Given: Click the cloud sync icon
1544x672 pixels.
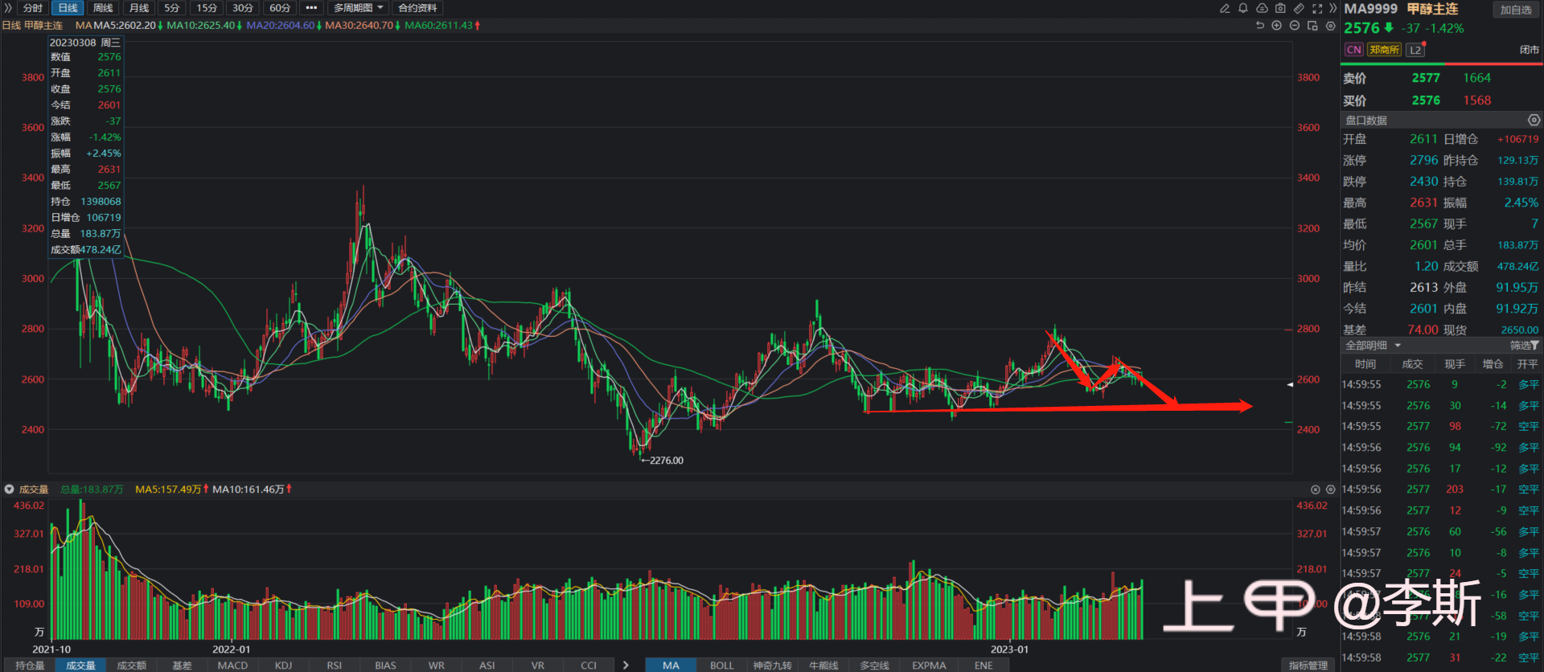Looking at the screenshot, I should click(1262, 8).
